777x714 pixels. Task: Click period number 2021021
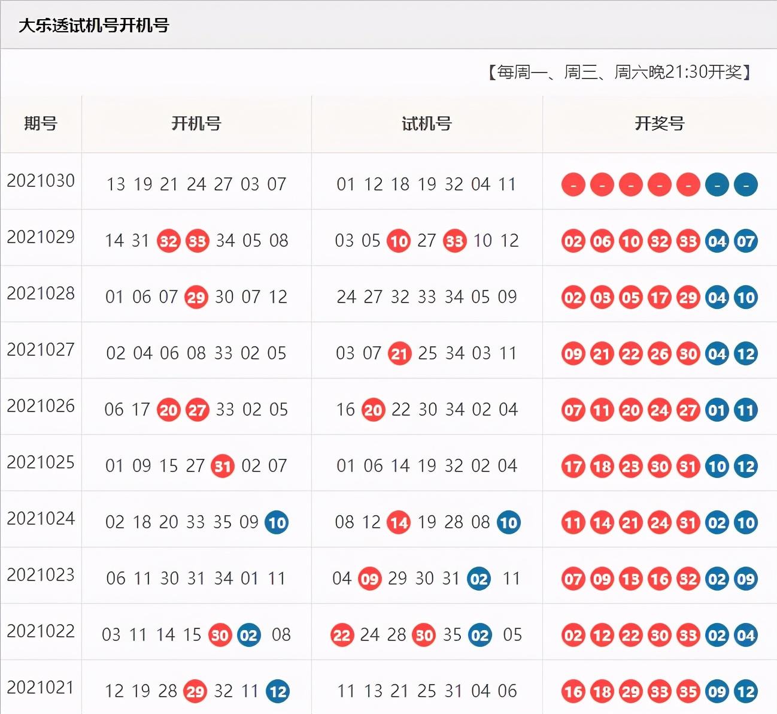click(x=41, y=687)
